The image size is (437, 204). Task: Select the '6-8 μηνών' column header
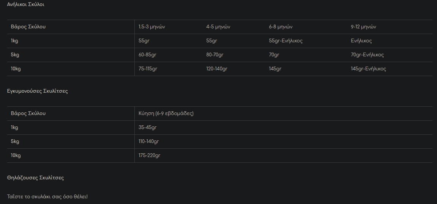(281, 27)
